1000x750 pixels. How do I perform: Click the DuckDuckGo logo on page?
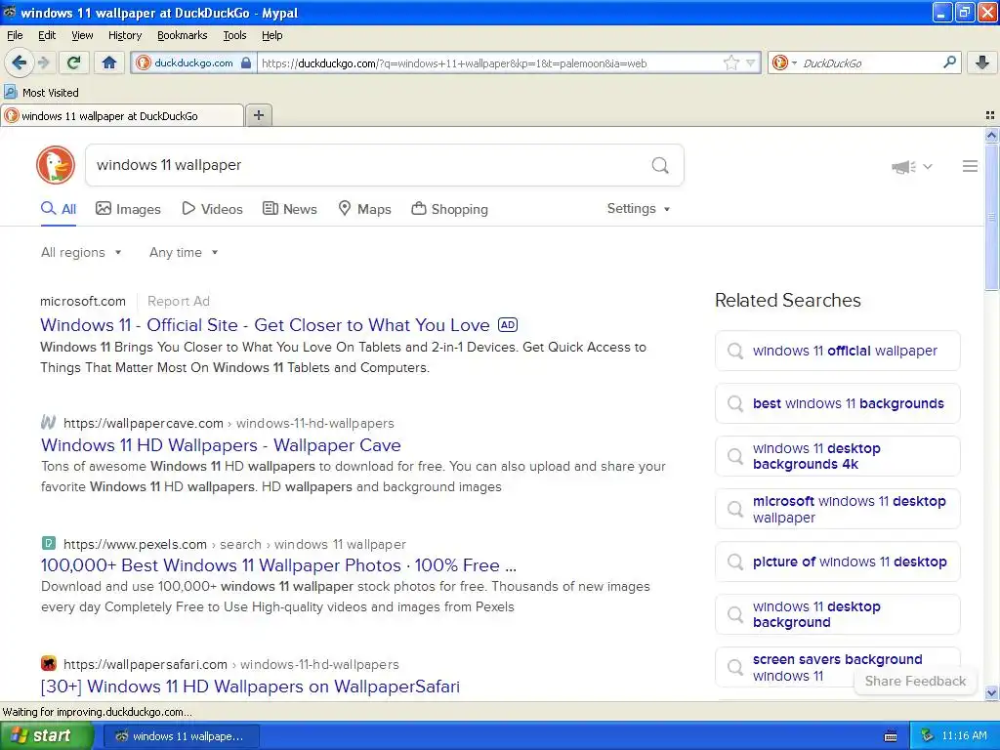click(x=56, y=165)
